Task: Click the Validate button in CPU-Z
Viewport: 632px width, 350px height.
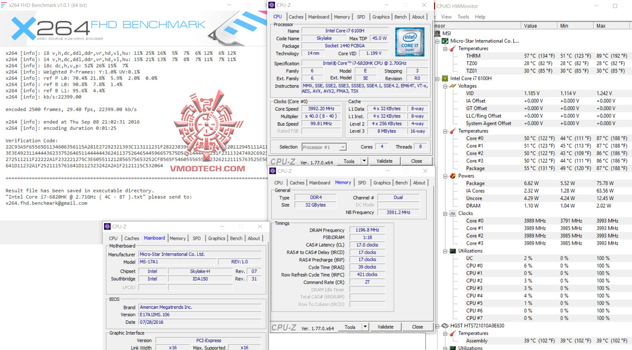Action: point(385,161)
